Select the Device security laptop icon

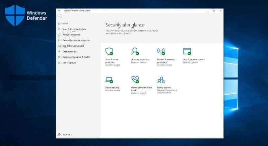[109, 80]
